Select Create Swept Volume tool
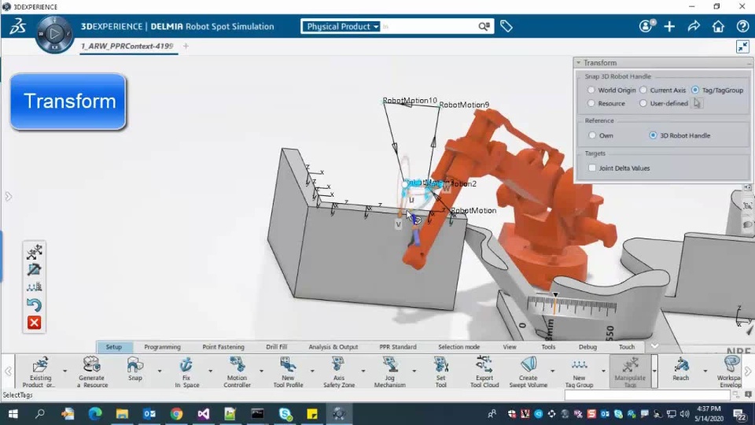Screen dimensions: 755x425 pos(528,371)
